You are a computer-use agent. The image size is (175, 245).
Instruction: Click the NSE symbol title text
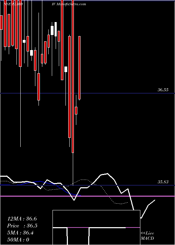coord(13,4)
